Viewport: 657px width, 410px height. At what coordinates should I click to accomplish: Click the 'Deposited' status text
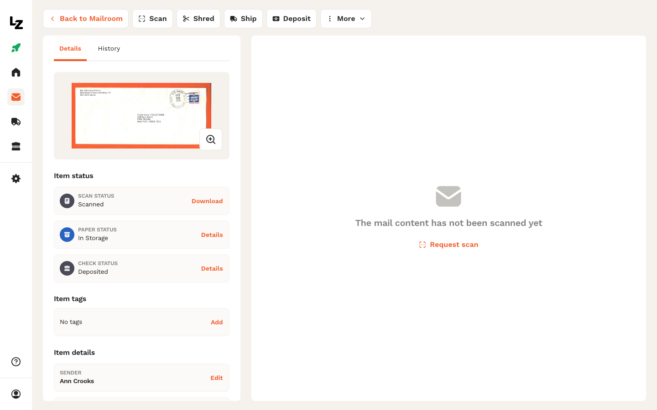click(93, 272)
